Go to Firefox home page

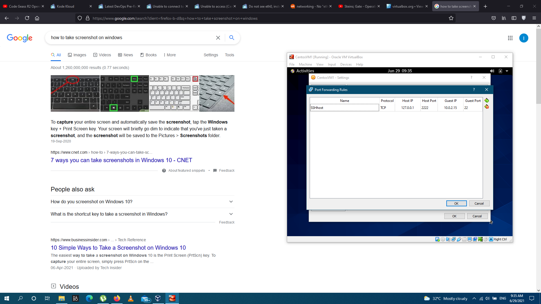37,18
